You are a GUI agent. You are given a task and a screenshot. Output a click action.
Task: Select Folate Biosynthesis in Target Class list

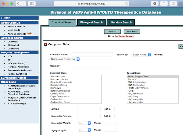point(153,88)
